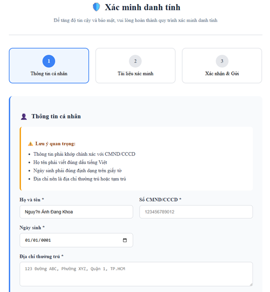Image resolution: width=270 pixels, height=292 pixels.
Task: Click the "Xác minh danh tính" page title
Action: coord(142,7)
